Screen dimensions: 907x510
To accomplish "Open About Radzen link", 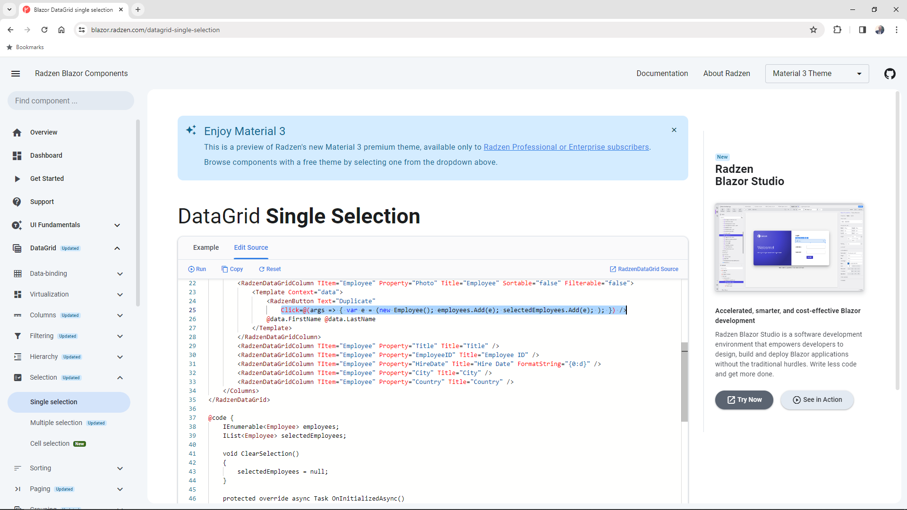I will coord(727,74).
